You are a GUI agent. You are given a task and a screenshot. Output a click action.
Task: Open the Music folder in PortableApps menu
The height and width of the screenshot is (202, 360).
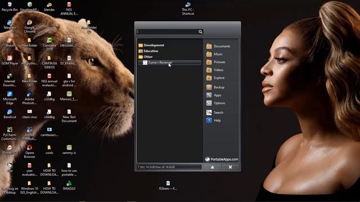pos(214,54)
